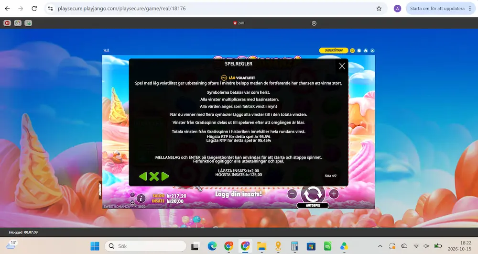Click the circled X self-exclusion icon
Image resolution: width=478 pixels, height=254 pixels.
coord(314,23)
